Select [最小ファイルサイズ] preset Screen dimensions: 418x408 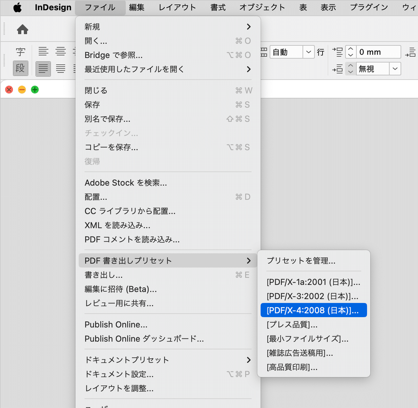[x=314, y=339]
